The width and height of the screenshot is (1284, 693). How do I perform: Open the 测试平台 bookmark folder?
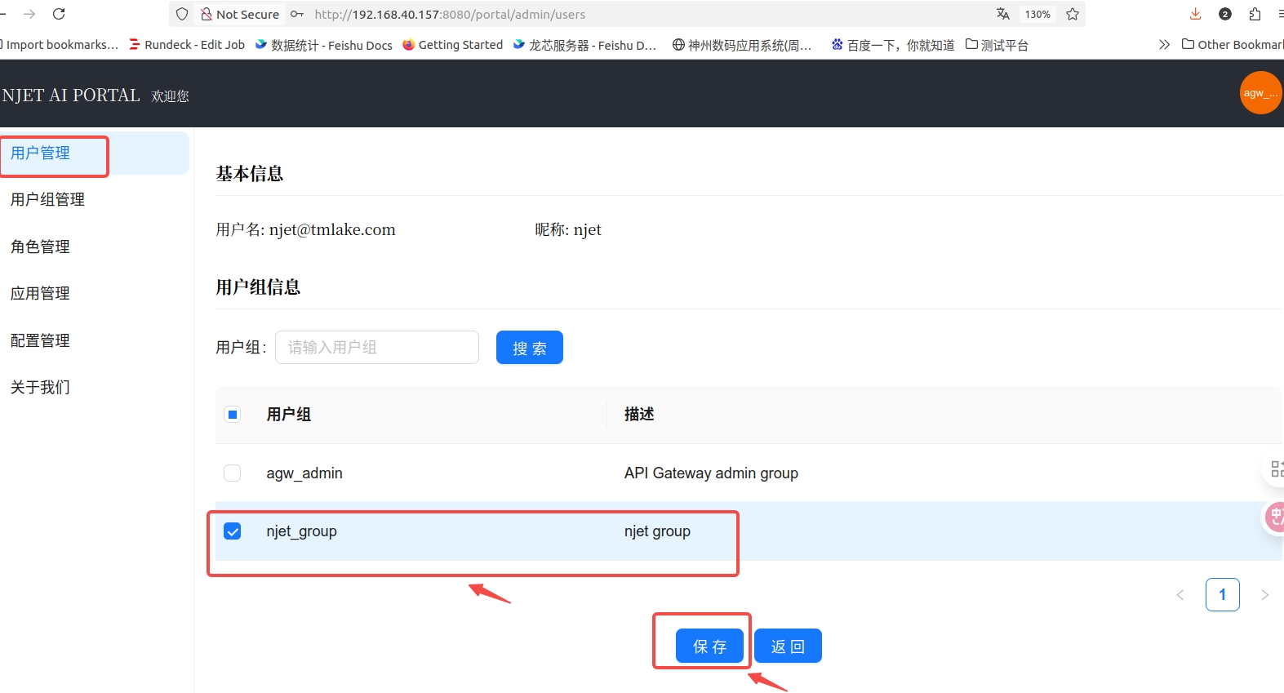pyautogui.click(x=997, y=45)
